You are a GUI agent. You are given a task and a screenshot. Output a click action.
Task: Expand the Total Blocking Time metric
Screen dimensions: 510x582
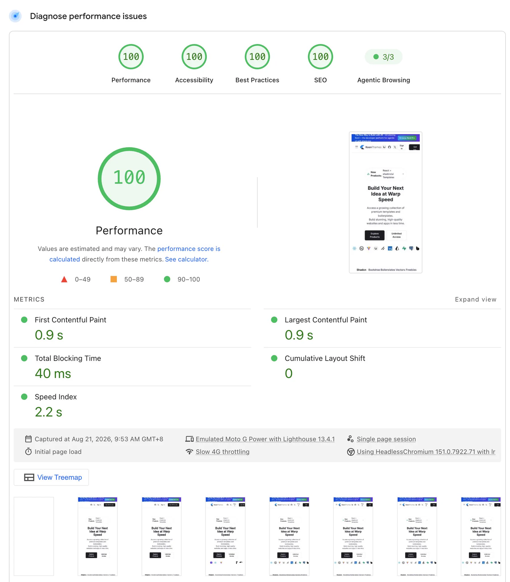tap(132, 367)
